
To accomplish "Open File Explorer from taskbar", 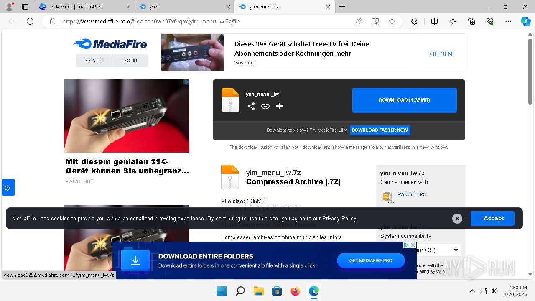I will pyautogui.click(x=258, y=291).
